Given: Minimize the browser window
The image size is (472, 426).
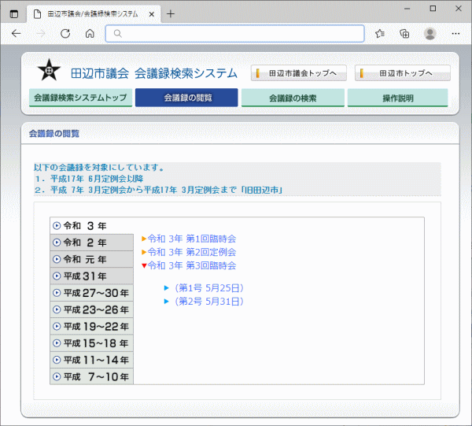Looking at the screenshot, I should [407, 9].
